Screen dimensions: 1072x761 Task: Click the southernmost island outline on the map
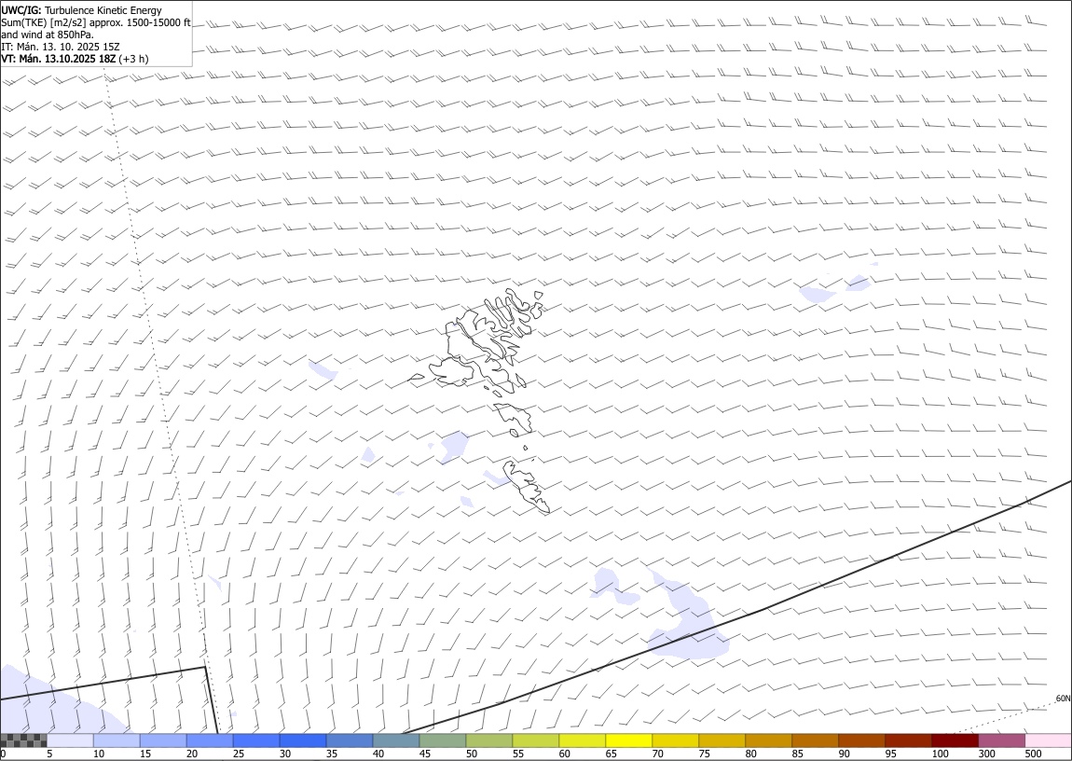tap(526, 486)
